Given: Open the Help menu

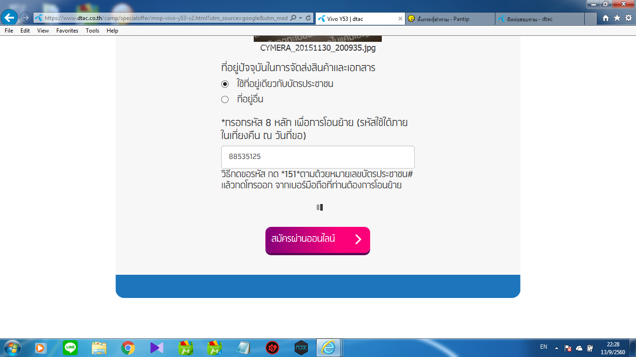Looking at the screenshot, I should click(x=112, y=31).
